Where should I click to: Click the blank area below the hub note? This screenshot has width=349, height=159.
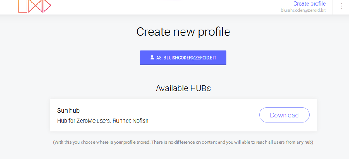coord(183,153)
